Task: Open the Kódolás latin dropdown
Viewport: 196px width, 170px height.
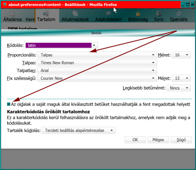Action: [x=61, y=45]
